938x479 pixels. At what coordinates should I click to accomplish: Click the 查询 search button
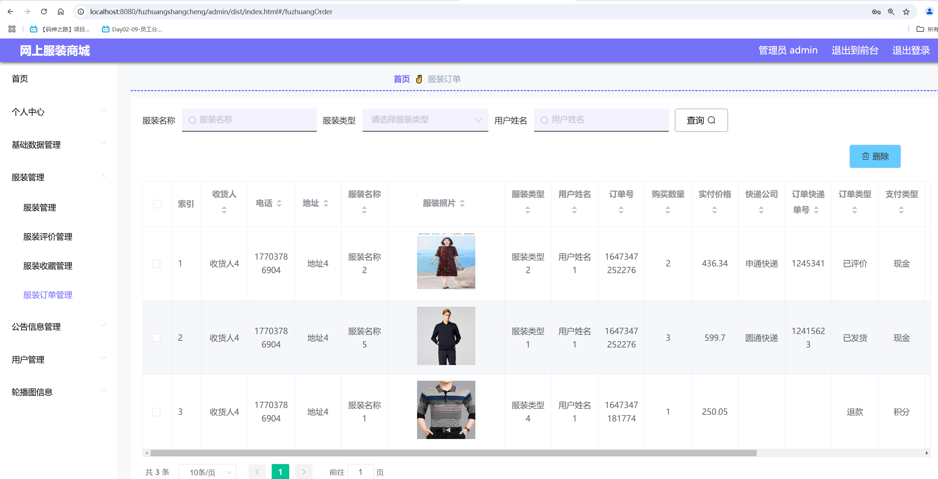tap(701, 120)
